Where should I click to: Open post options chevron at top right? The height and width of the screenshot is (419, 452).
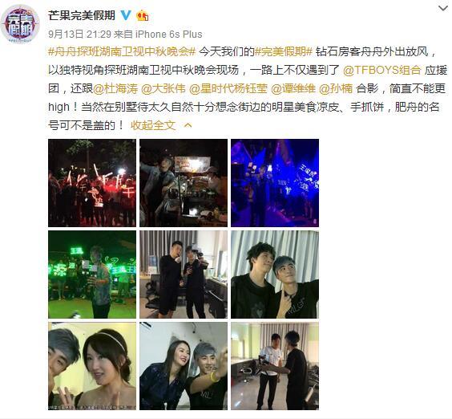click(442, 8)
